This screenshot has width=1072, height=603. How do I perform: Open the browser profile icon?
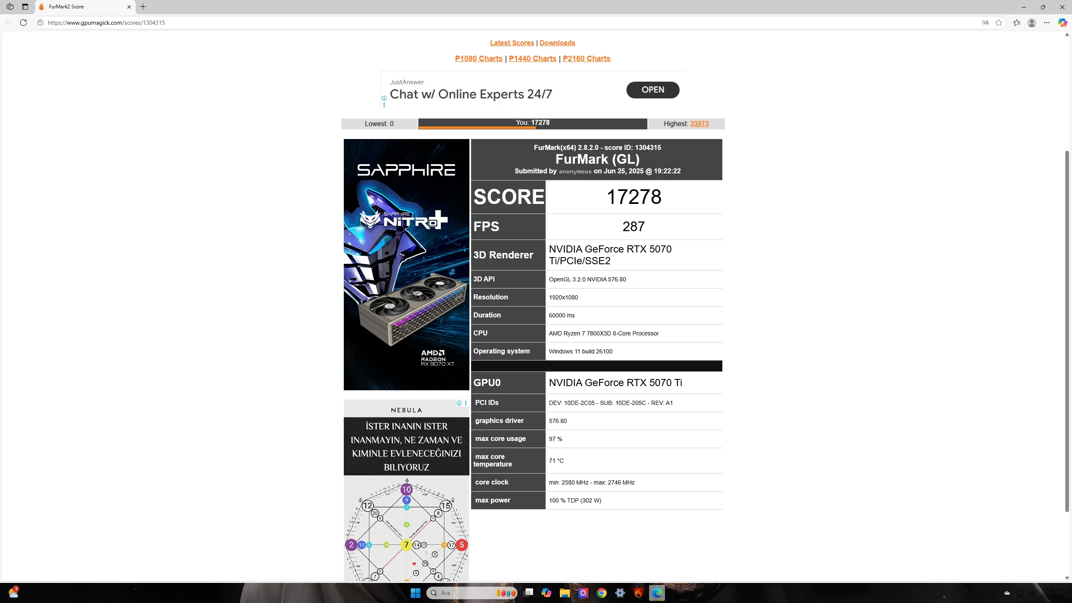(1032, 23)
